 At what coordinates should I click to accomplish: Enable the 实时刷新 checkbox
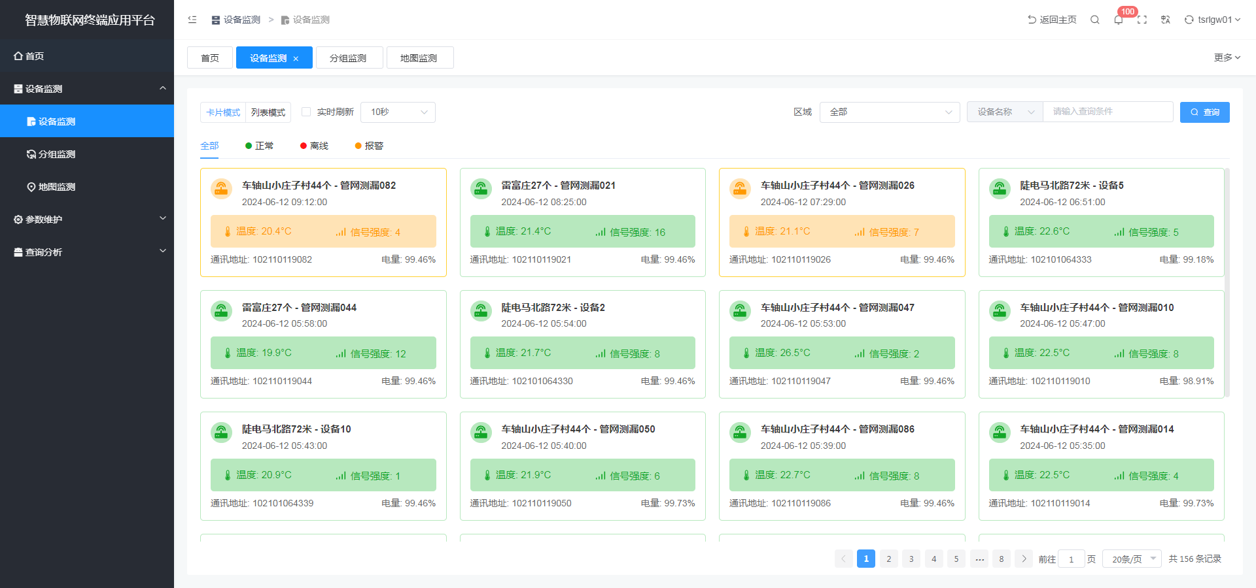306,112
